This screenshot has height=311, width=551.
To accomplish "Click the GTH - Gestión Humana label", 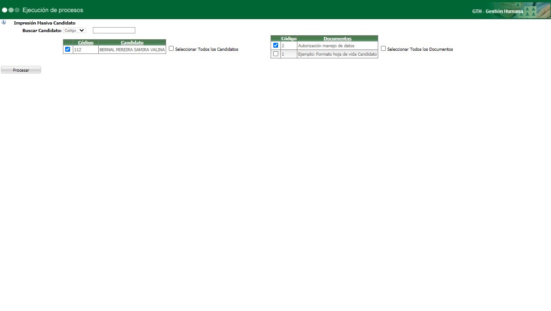I will [x=497, y=12].
